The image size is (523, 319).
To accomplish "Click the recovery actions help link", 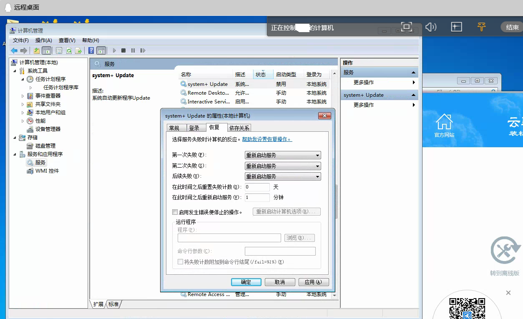I will (267, 139).
